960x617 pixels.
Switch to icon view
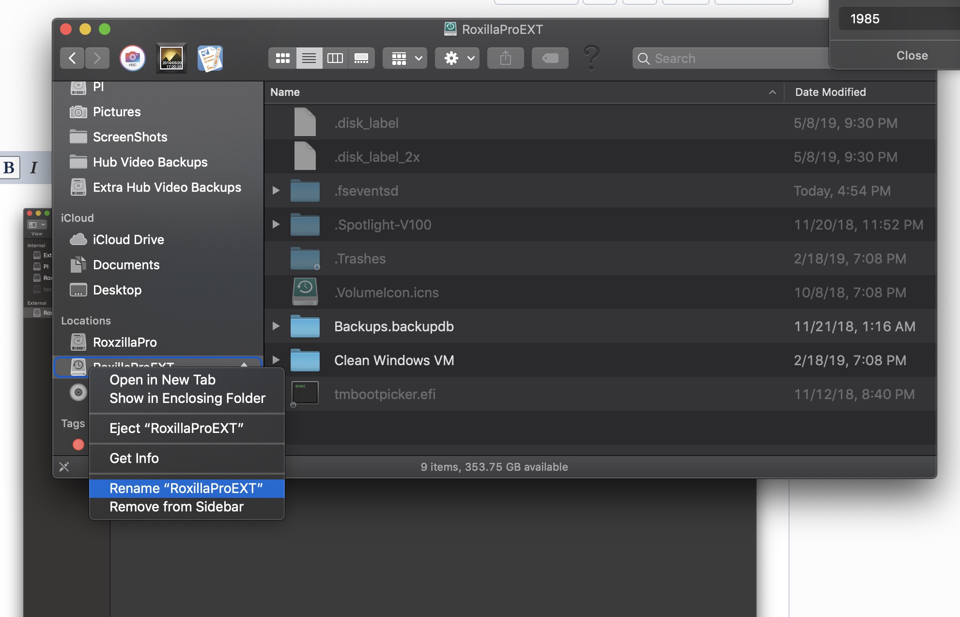coord(282,58)
